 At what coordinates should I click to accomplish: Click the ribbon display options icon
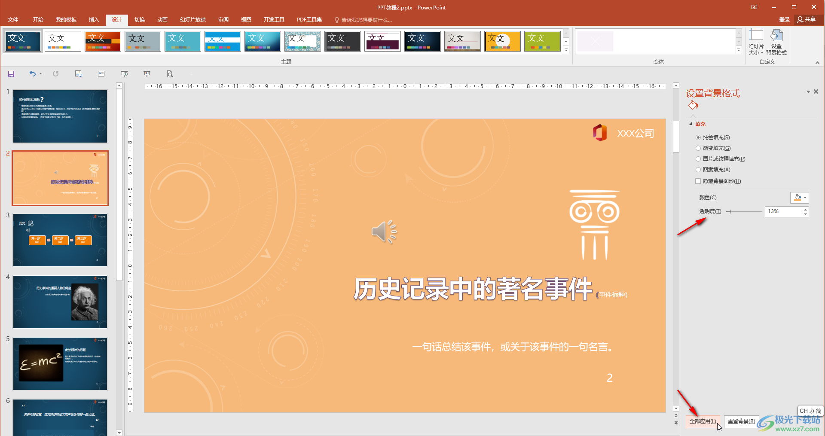(754, 7)
